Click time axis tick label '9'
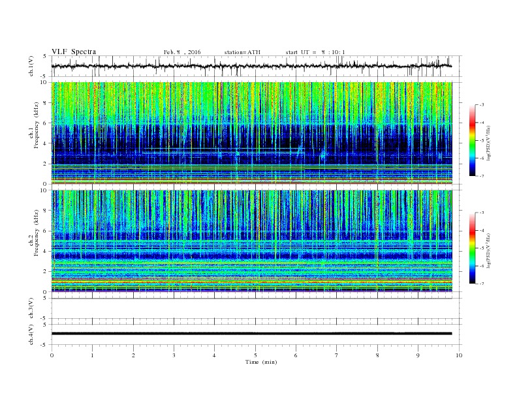 pyautogui.click(x=418, y=355)
